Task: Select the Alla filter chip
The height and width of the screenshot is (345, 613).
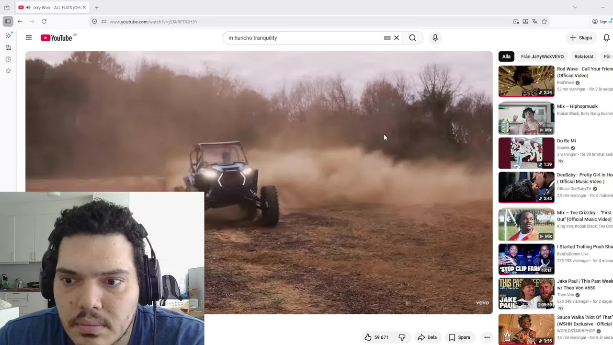Action: tap(506, 57)
